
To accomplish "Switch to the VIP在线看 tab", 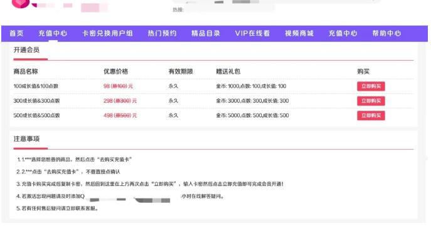I will tap(253, 33).
